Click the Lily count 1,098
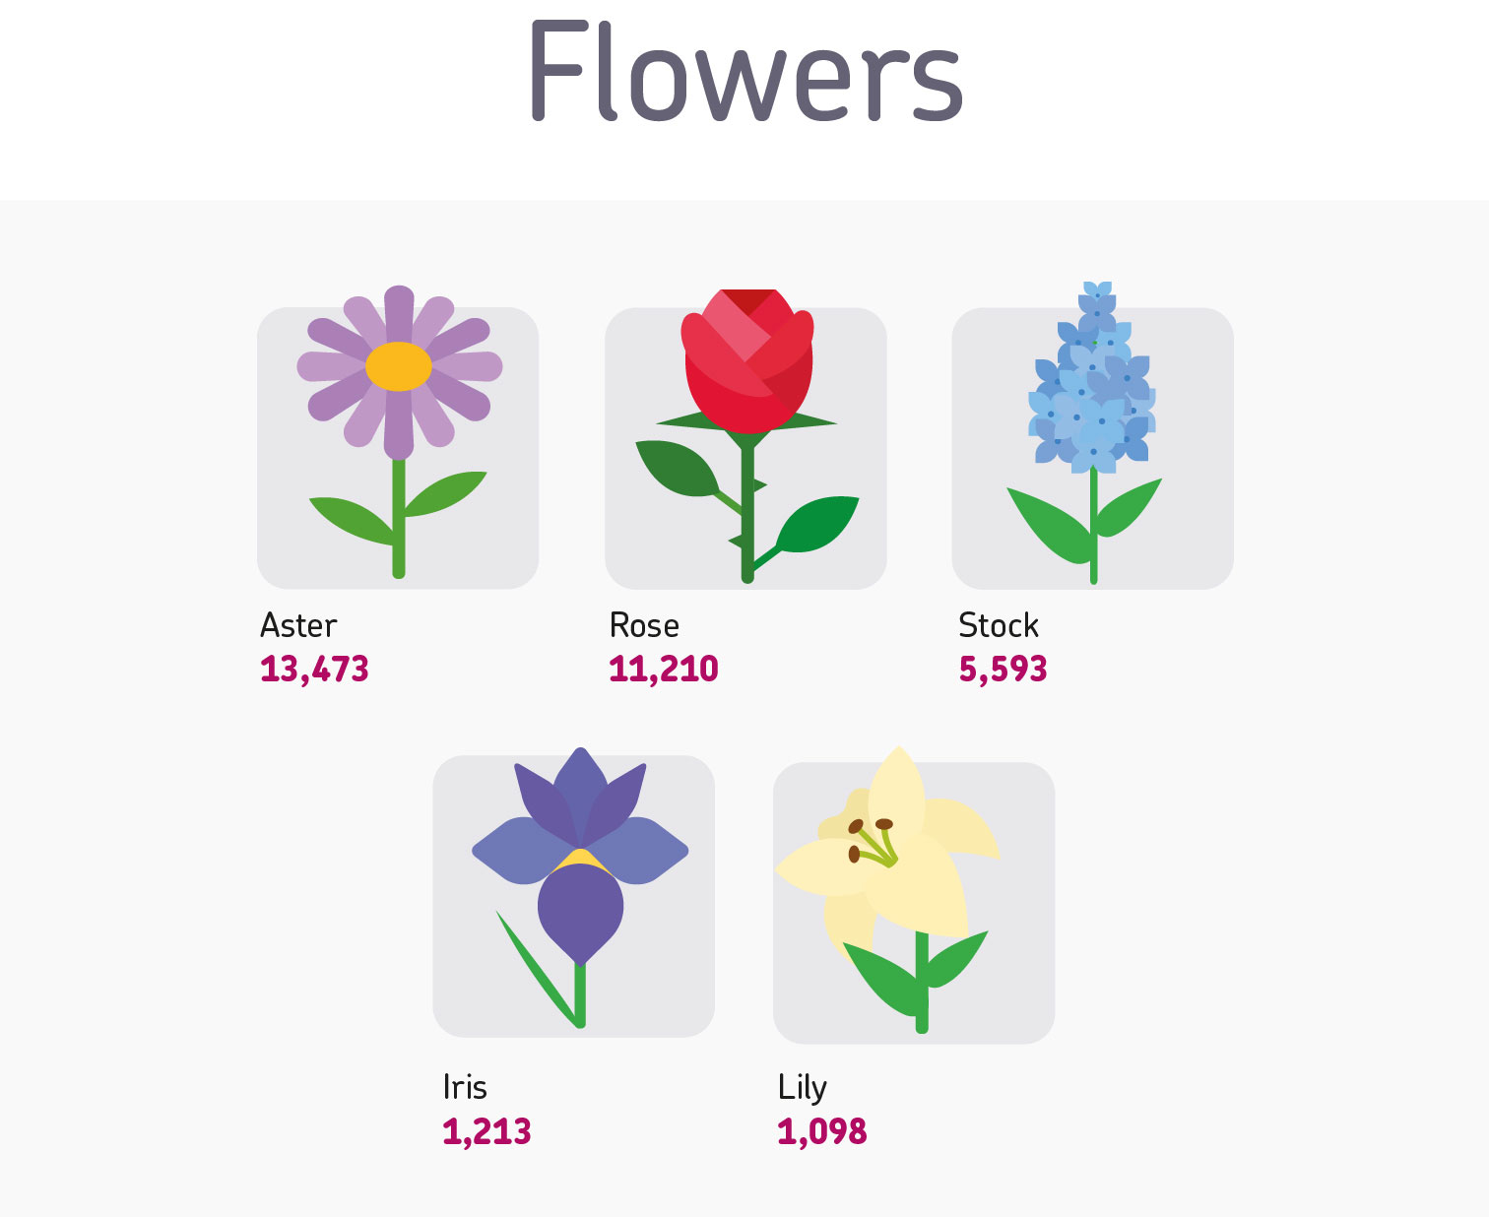Screen dimensions: 1489x1217 (x=822, y=1131)
